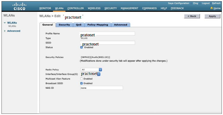Viewport: 223px width, 115px height.
Task: Enable the Multicast Vlan Feature checkbox
Action: point(81,79)
